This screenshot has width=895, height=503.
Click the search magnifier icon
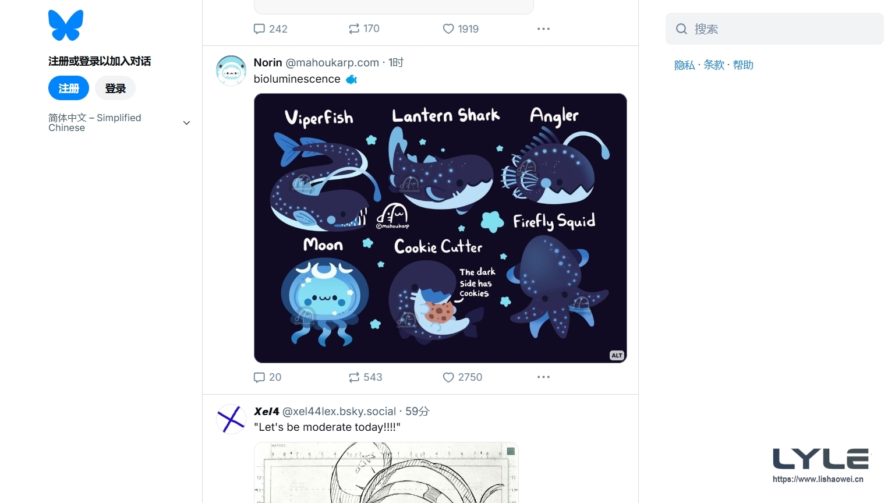pyautogui.click(x=681, y=29)
